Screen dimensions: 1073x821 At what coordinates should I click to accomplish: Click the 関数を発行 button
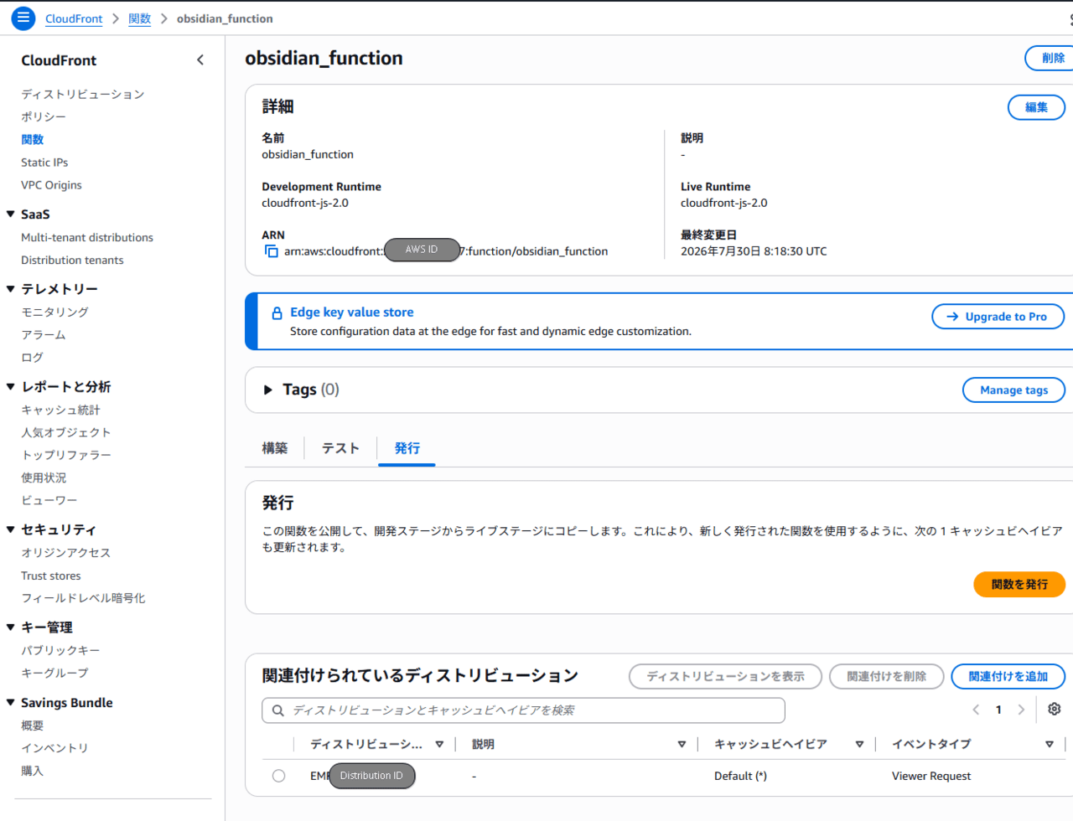[1019, 584]
